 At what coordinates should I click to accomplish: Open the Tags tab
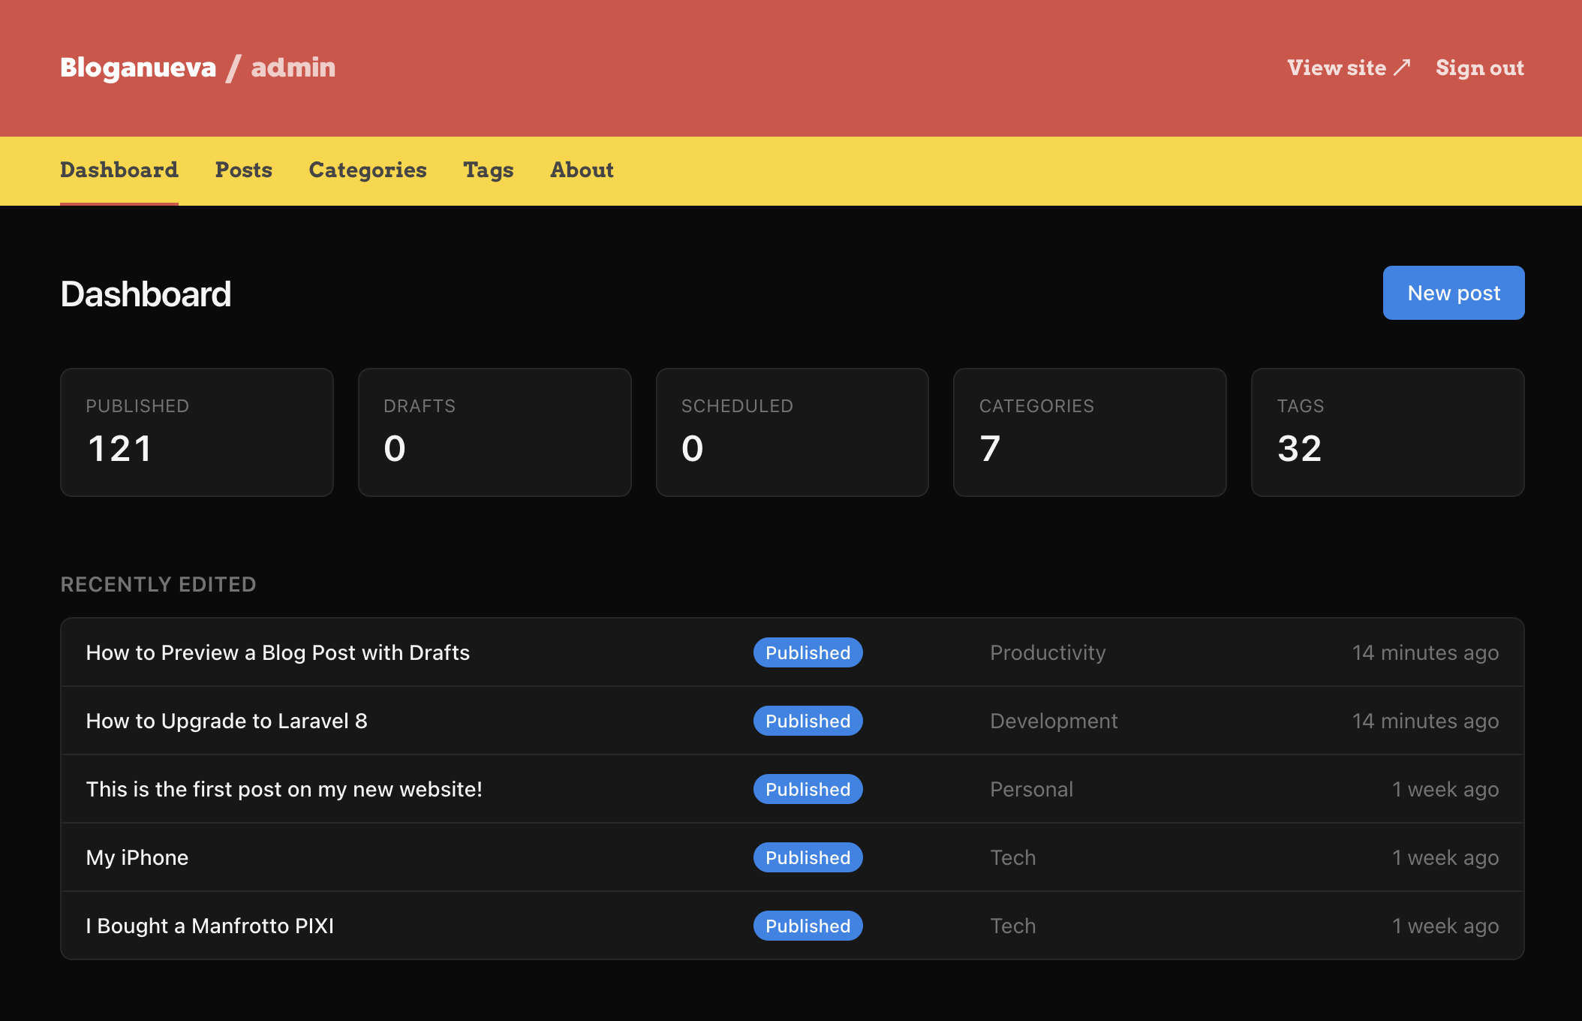pyautogui.click(x=489, y=170)
